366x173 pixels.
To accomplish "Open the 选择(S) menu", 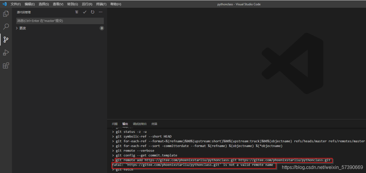I will click(x=44, y=4).
